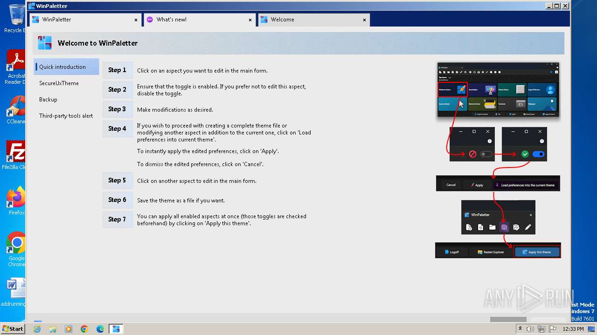
Task: Switch to the Welcome tab
Action: [313, 20]
